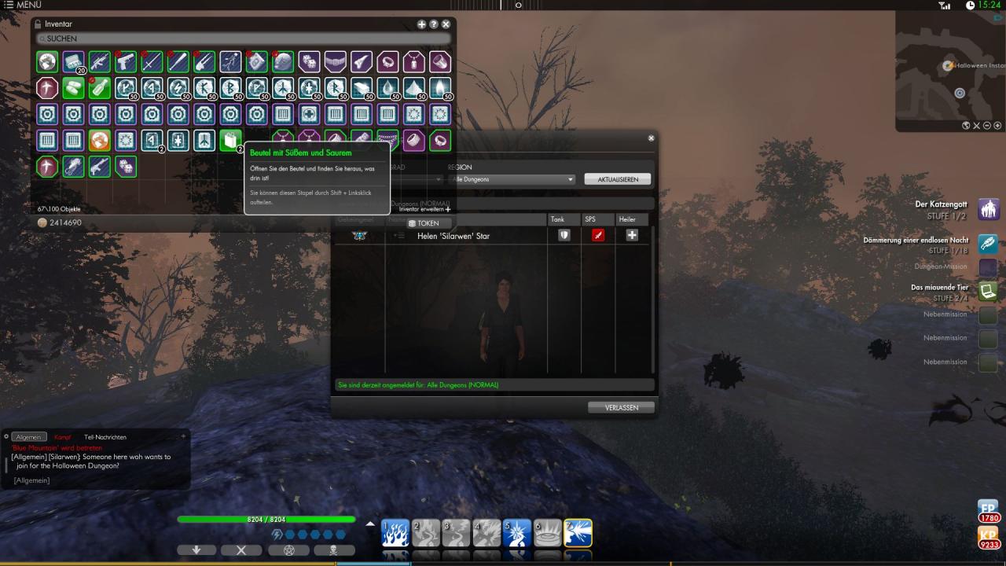Open the Inventar help question icon
The height and width of the screenshot is (566, 1006).
click(434, 24)
